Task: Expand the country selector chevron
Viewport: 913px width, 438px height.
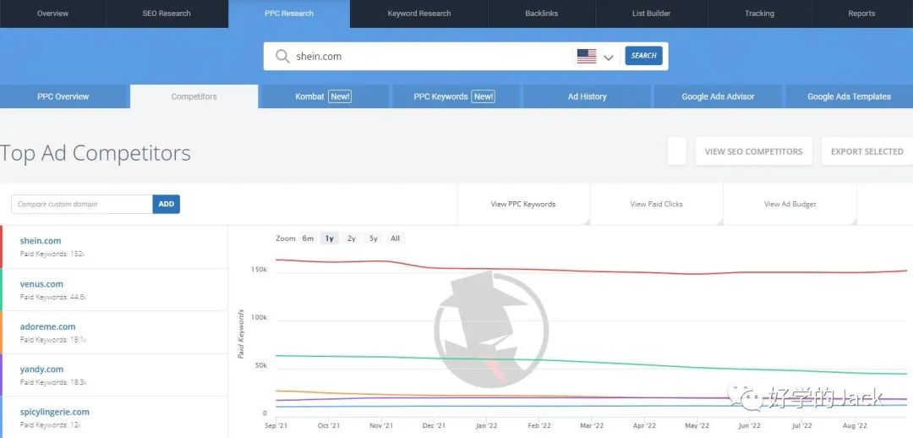Action: coord(609,57)
